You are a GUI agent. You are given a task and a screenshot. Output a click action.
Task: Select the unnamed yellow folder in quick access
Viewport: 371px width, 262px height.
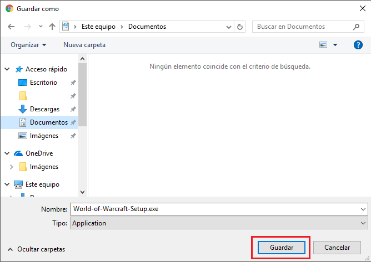coord(23,96)
